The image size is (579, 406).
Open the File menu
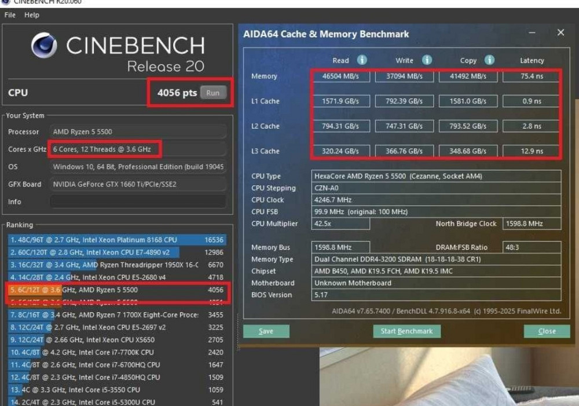(x=9, y=15)
